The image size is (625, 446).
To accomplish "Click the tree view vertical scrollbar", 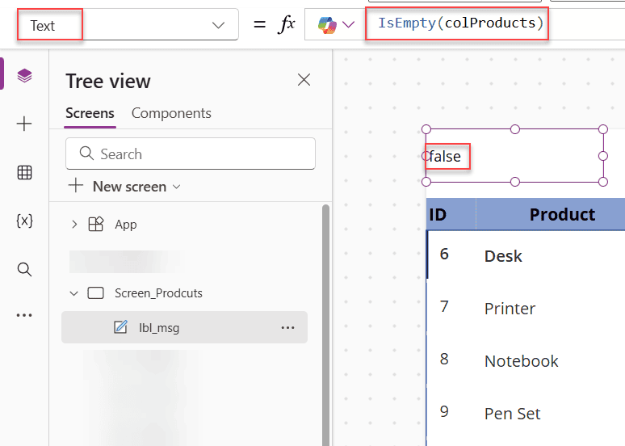I will point(325,325).
